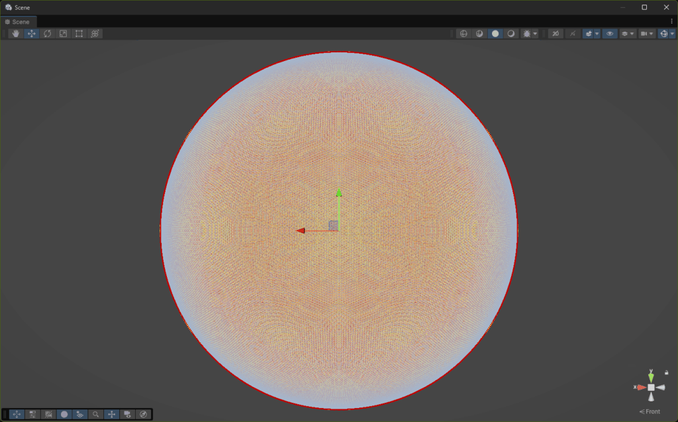Screen dimensions: 678x422
Task: Switch to Wireframe draw mode
Action: click(x=463, y=34)
